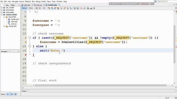
Task: Expand the Include Path node
Action: [x=4, y=26]
